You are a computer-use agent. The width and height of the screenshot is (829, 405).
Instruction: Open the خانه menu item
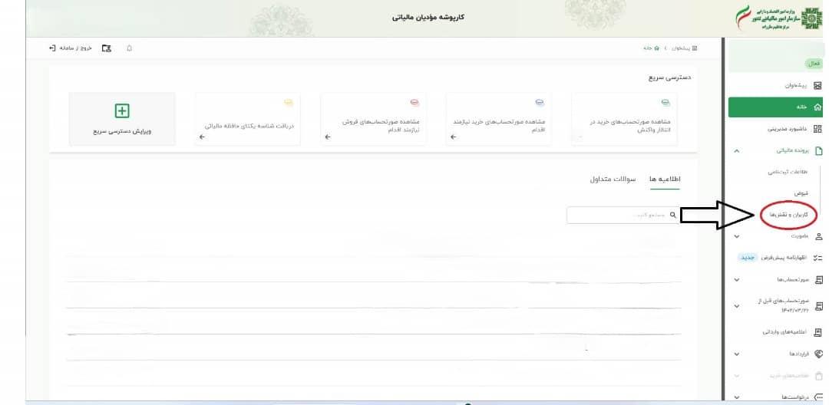(776, 107)
